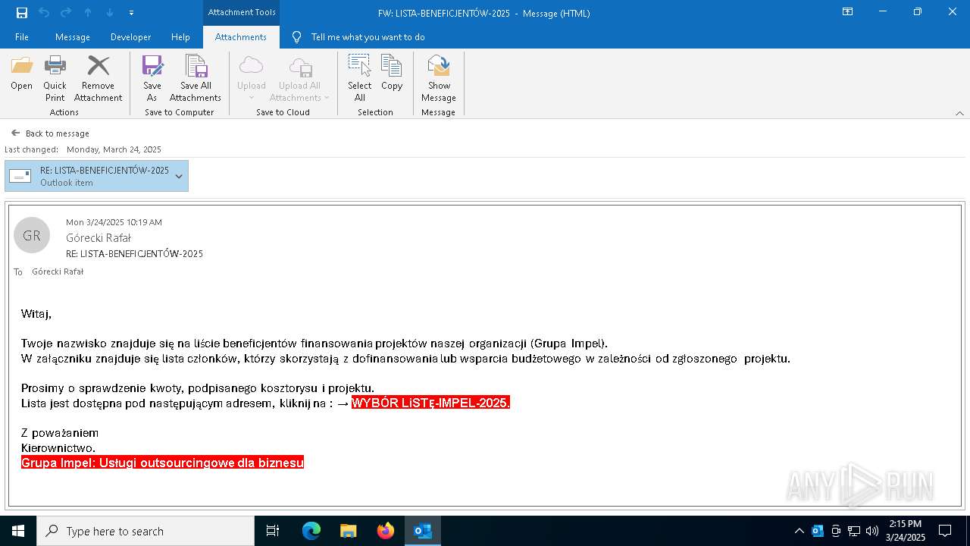The image size is (970, 546).
Task: Launch Microsoft Edge from taskbar
Action: (x=311, y=531)
